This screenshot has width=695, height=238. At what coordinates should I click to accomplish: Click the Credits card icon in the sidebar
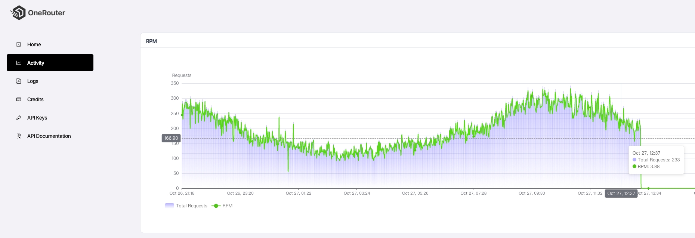click(x=19, y=99)
